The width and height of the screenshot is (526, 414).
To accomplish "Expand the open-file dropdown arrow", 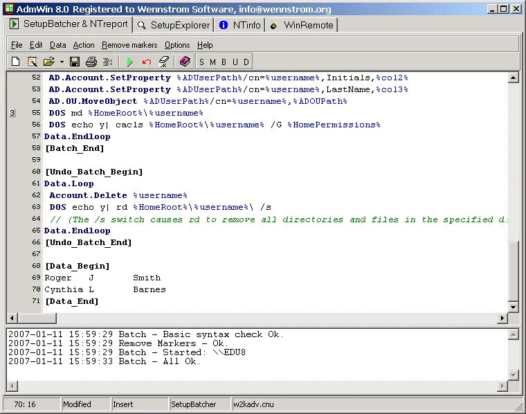I will click(62, 62).
